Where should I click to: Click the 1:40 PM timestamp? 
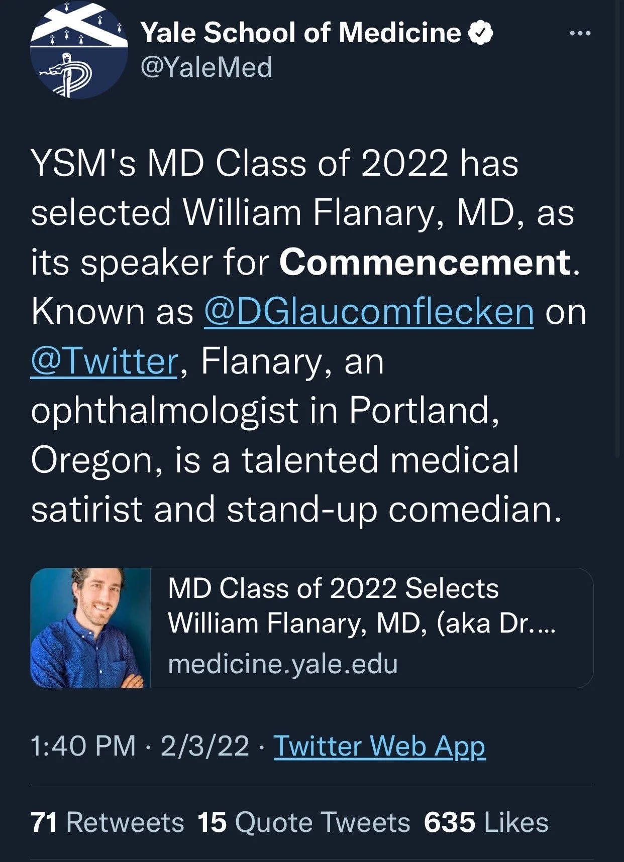click(x=83, y=746)
